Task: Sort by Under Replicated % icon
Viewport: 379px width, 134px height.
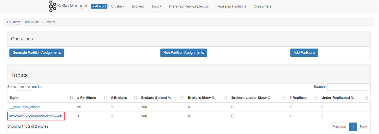Action: tap(366, 98)
